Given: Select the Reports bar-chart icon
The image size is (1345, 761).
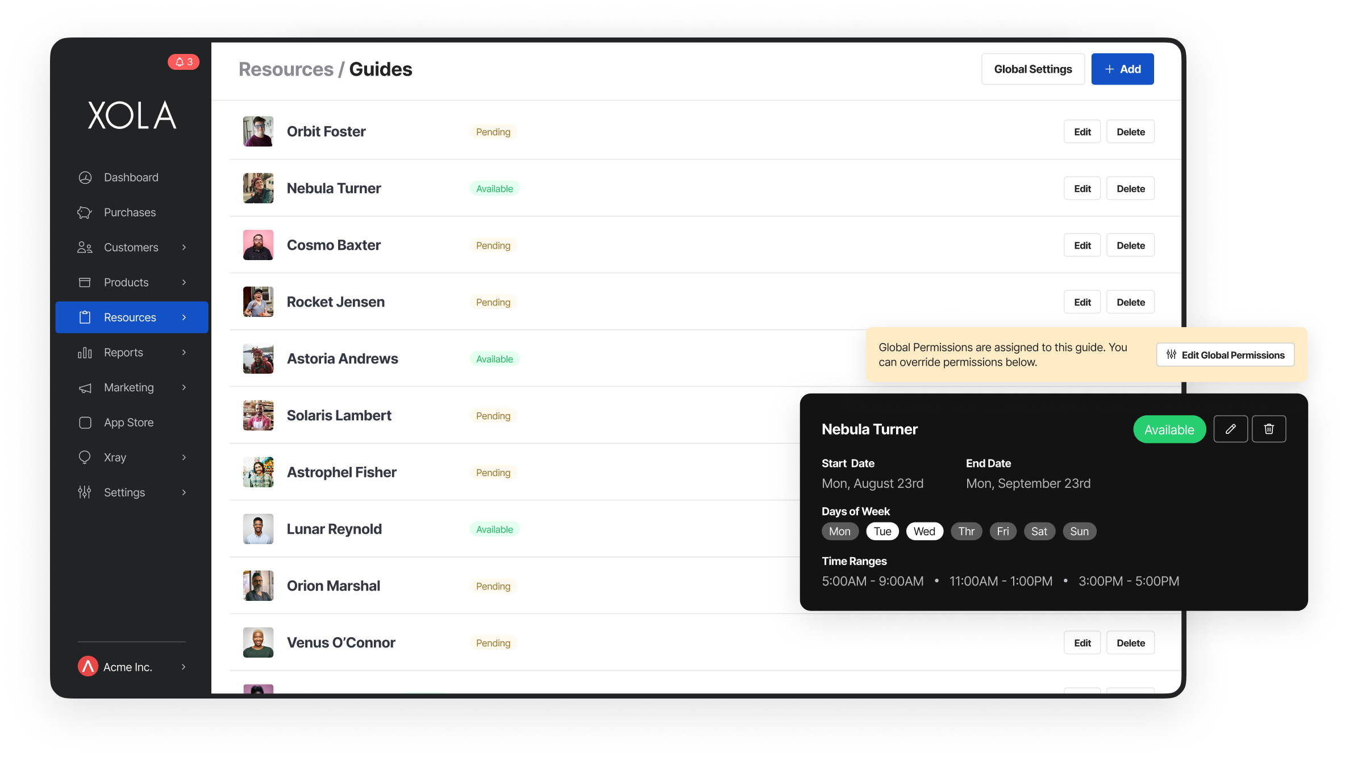Looking at the screenshot, I should (x=85, y=352).
